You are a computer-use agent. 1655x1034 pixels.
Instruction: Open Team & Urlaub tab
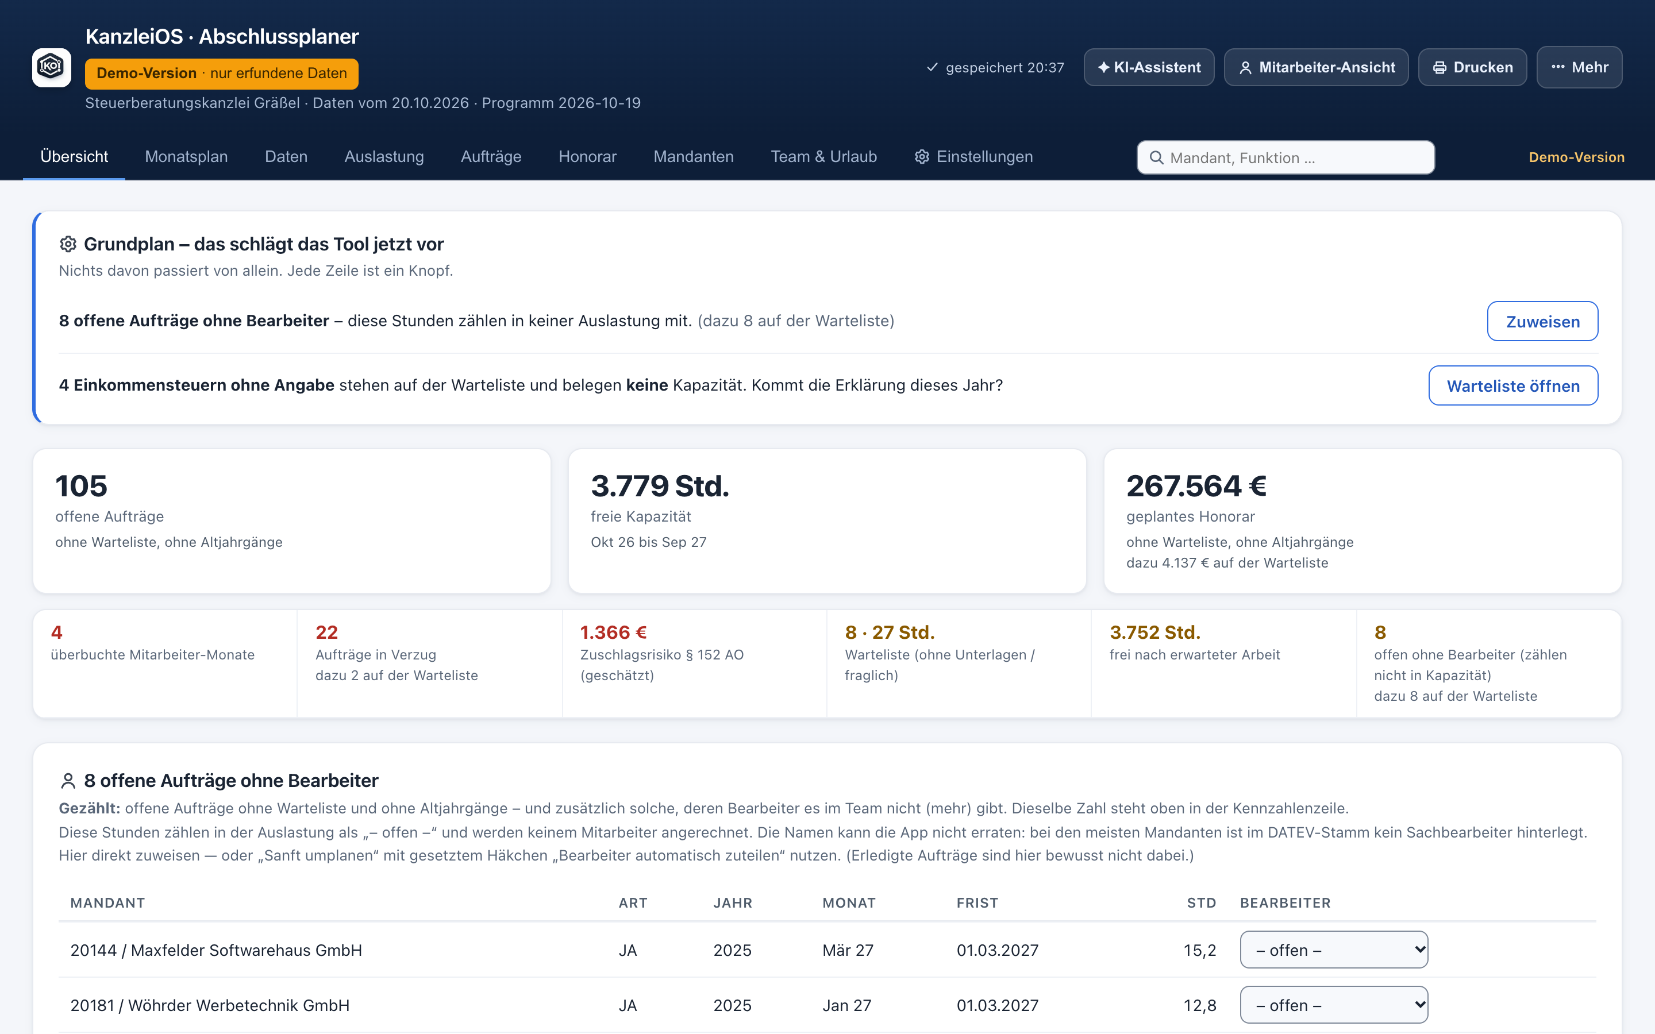coord(823,157)
